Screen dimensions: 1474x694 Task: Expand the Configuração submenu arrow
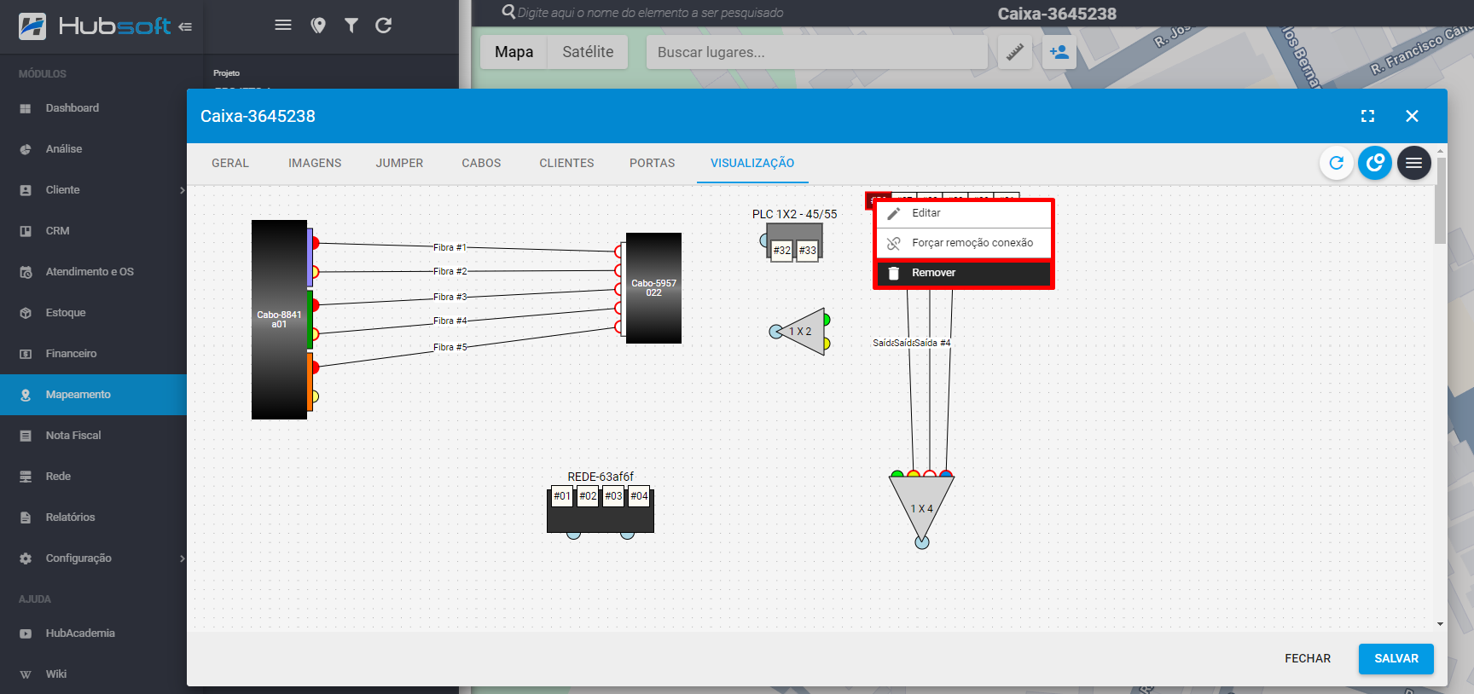pos(182,558)
